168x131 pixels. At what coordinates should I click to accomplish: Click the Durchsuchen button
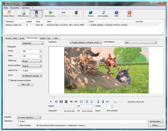click(x=156, y=121)
